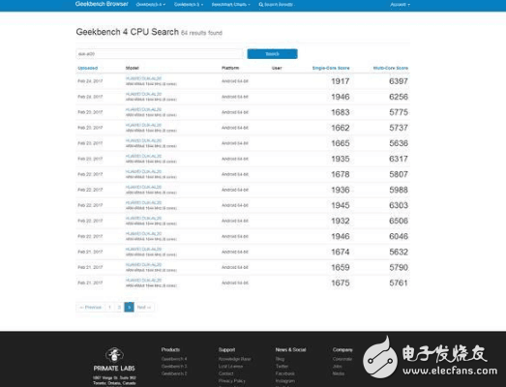
Task: Open HUAWEI DUK-AL20 result scoring 1659
Action: (143, 264)
